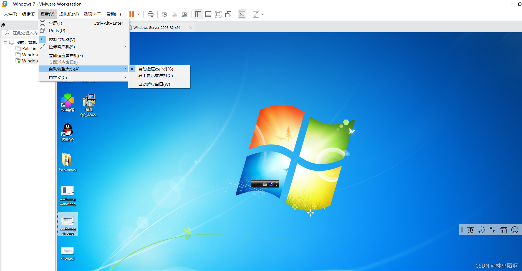Toggle the console view toolbar icon
This screenshot has height=271, width=522.
[242, 14]
